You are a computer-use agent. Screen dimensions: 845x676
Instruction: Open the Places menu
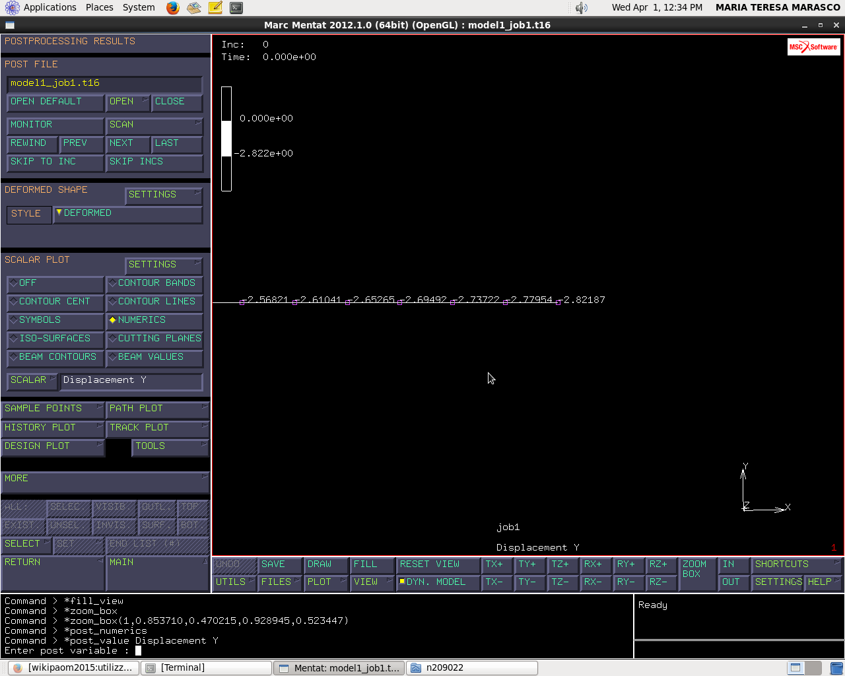tap(100, 7)
